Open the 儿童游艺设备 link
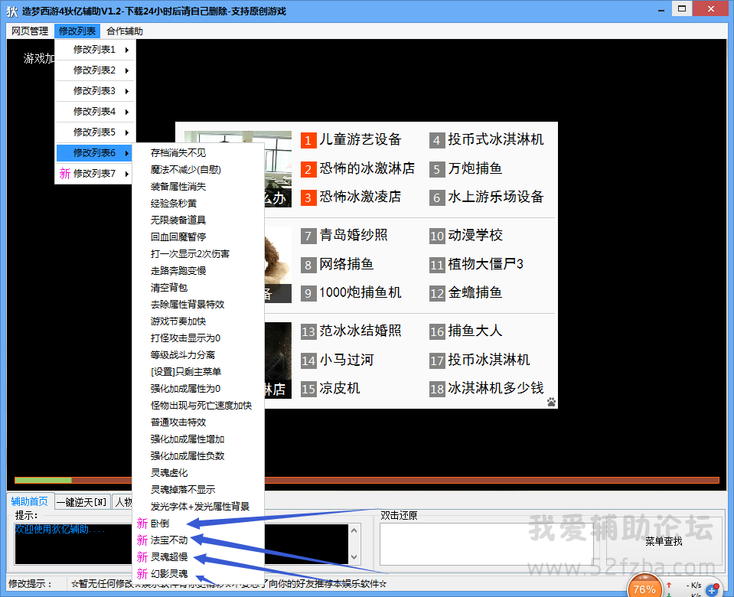Viewport: 734px width, 597px height. pyautogui.click(x=360, y=140)
